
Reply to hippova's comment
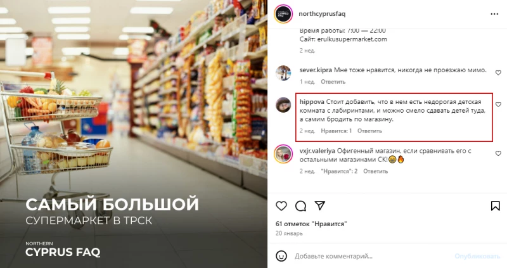369,131
